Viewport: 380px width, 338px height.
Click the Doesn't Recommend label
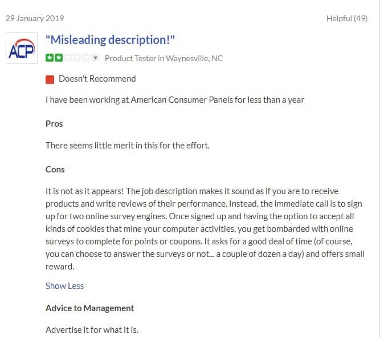97,79
